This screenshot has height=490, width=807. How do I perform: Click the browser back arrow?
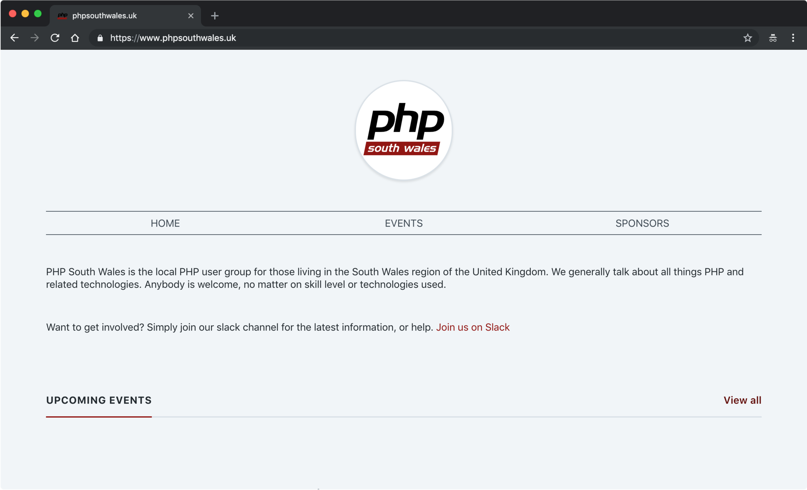tap(14, 38)
